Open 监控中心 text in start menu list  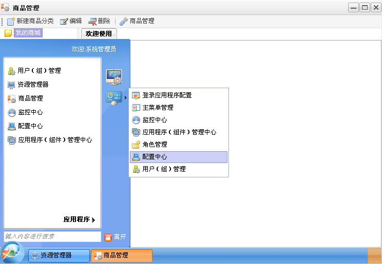point(30,112)
